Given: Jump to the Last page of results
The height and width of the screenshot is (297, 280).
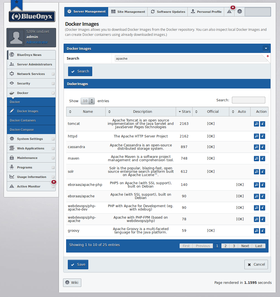Looking at the screenshot, I should [259, 246].
